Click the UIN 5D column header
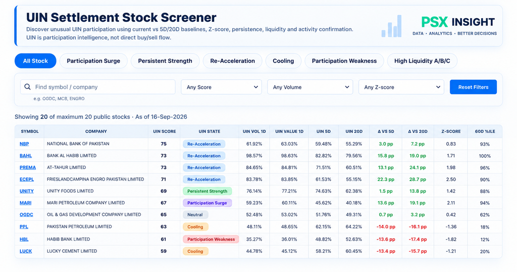The height and width of the screenshot is (272, 517). coord(324,131)
